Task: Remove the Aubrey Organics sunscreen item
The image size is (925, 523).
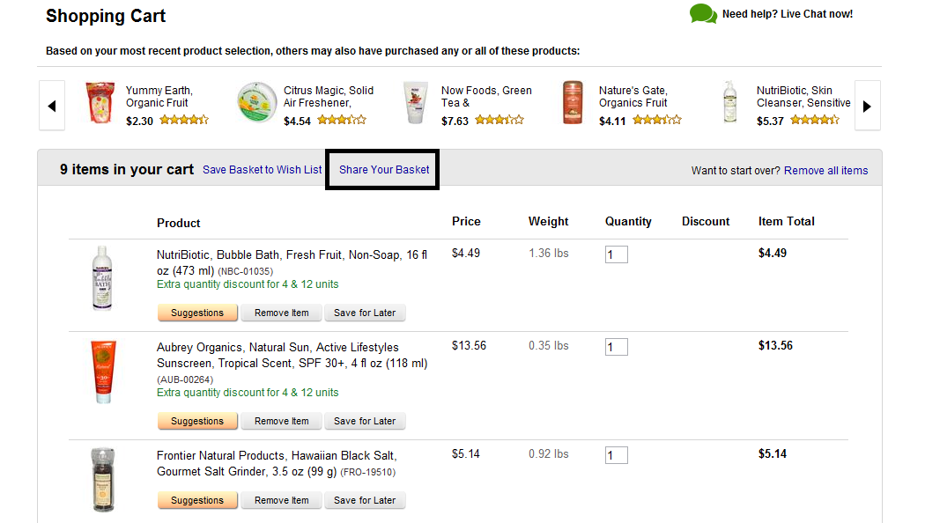Action: coord(281,421)
